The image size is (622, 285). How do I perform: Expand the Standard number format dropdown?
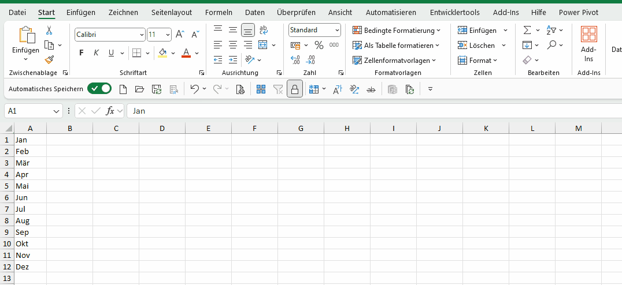point(337,30)
